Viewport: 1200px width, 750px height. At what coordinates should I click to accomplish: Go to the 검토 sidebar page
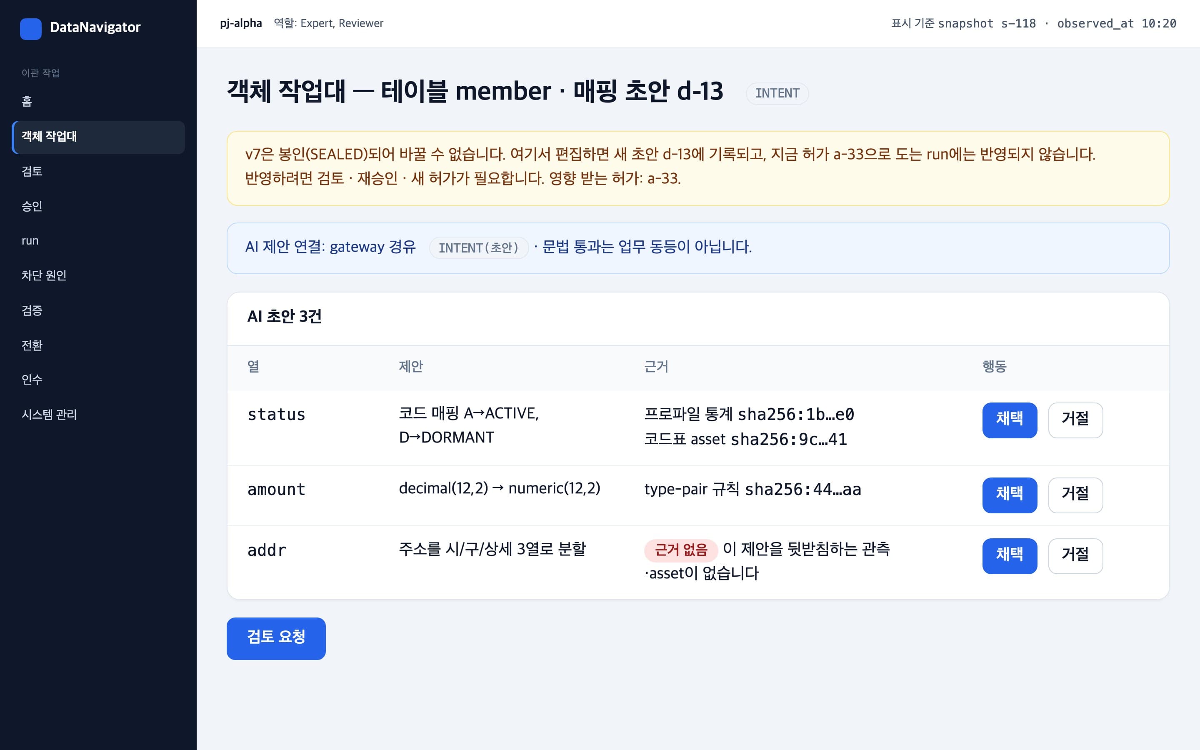[98, 172]
